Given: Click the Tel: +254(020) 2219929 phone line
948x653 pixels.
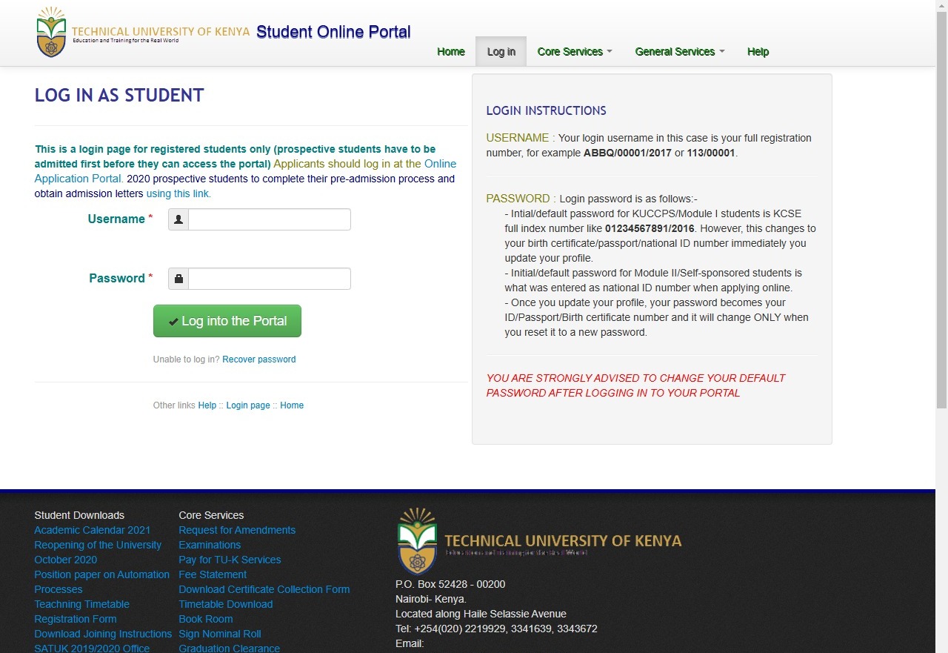Looking at the screenshot, I should (x=496, y=629).
